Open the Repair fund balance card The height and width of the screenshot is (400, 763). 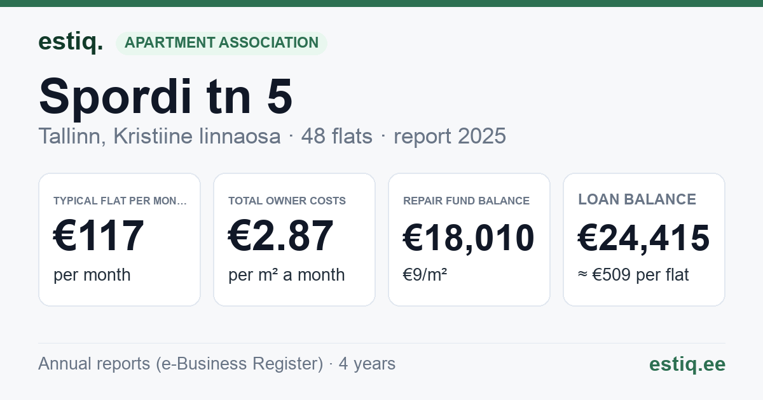tap(469, 239)
